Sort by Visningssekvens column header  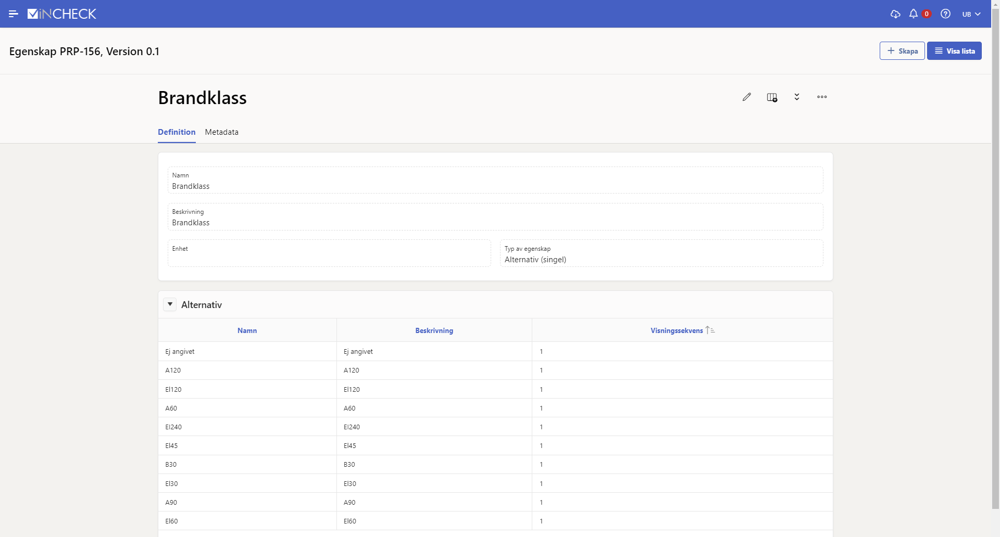click(677, 330)
